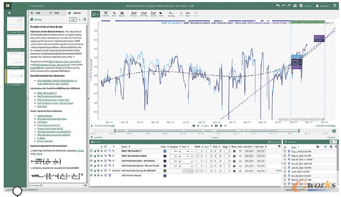Open Width stepper for WABT Normalized to Basis
341x197 pixels.
(198, 156)
